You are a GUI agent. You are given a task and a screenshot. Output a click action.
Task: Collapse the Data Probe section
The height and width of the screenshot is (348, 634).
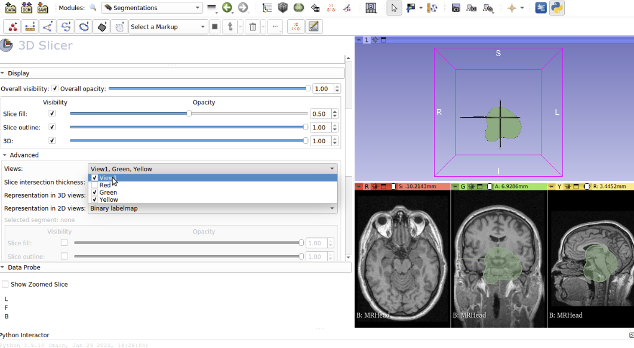[x=3, y=267]
